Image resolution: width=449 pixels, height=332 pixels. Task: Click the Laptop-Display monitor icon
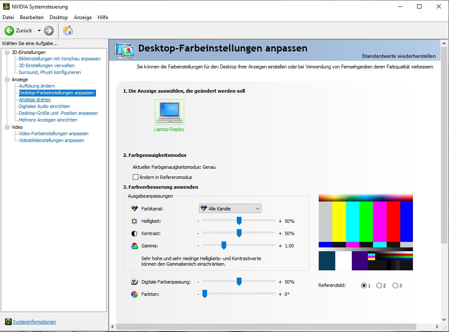click(x=169, y=112)
